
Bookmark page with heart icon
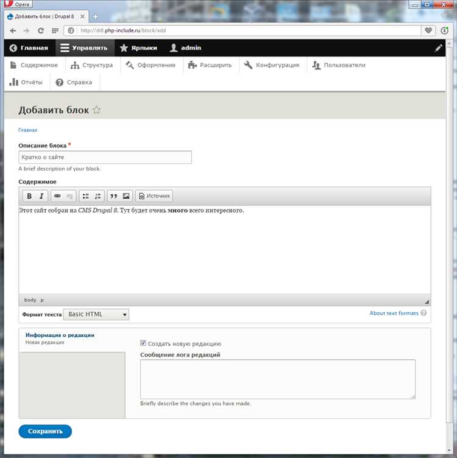[x=428, y=30]
